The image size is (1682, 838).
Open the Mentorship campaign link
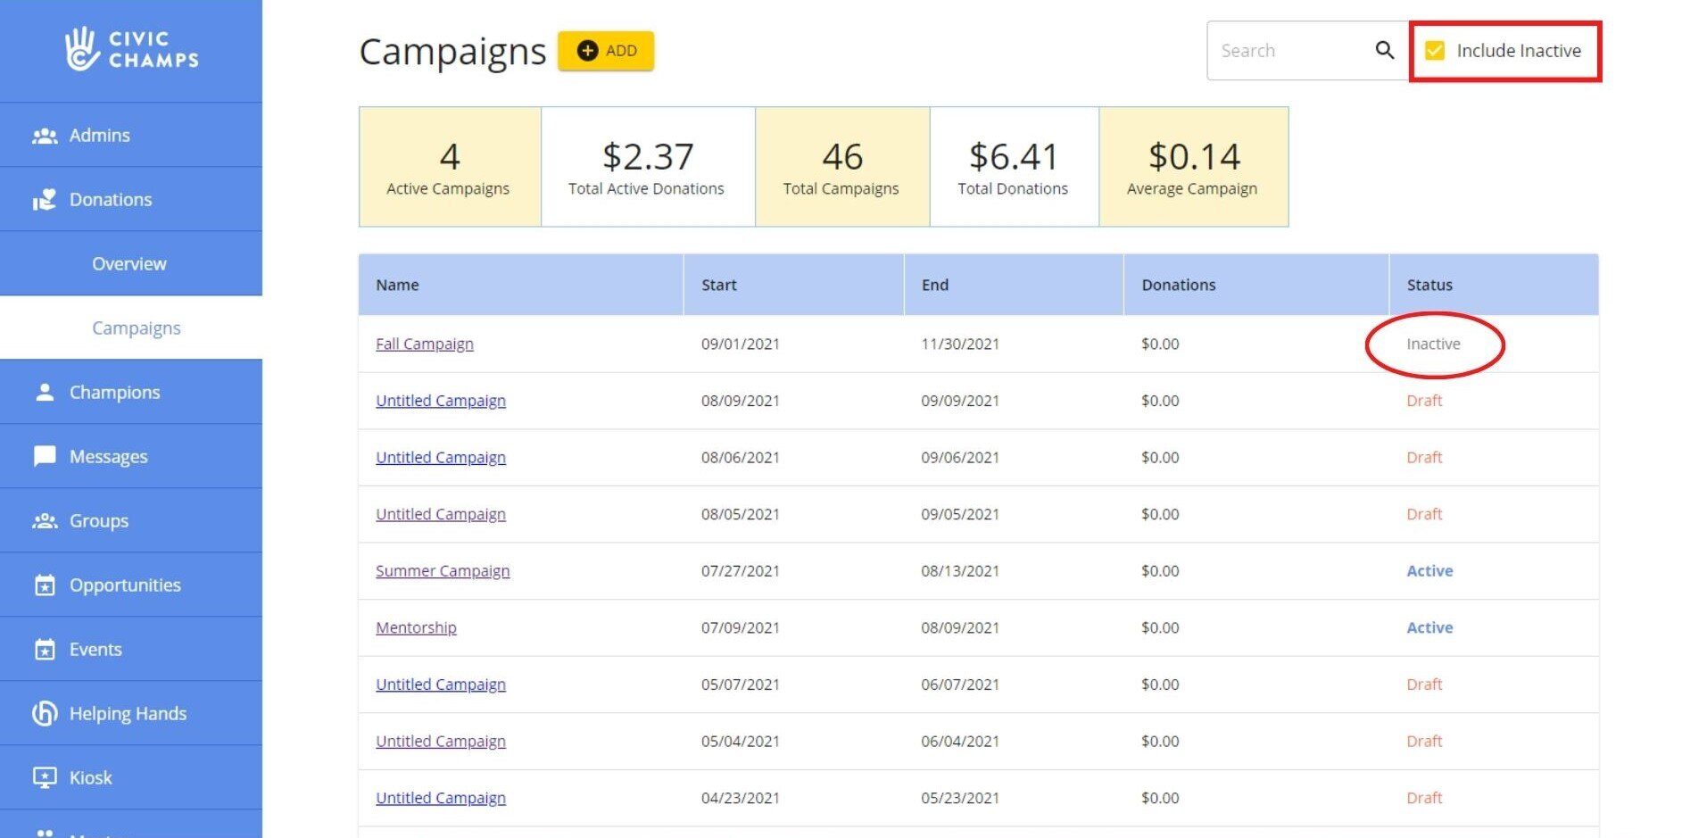(x=416, y=628)
